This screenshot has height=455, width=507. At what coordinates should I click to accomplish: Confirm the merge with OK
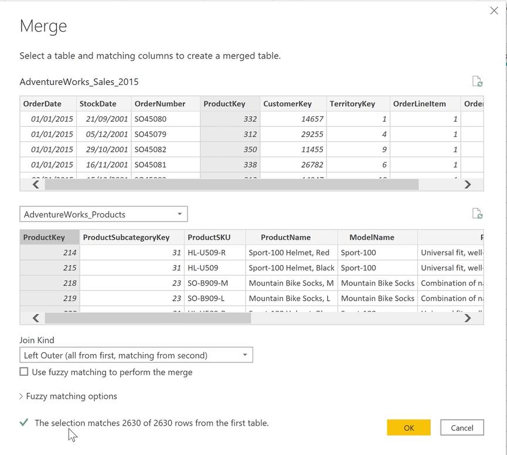tap(409, 427)
